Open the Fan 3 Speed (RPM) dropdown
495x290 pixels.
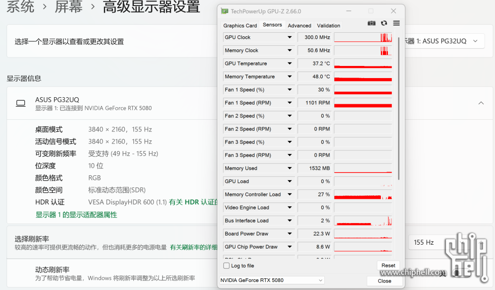[289, 155]
